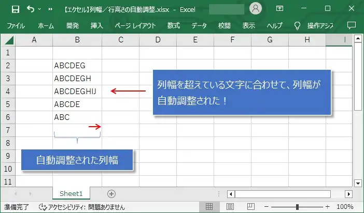This screenshot has width=364, height=213.
Task: Click the zoom slider handle
Action: 297,207
